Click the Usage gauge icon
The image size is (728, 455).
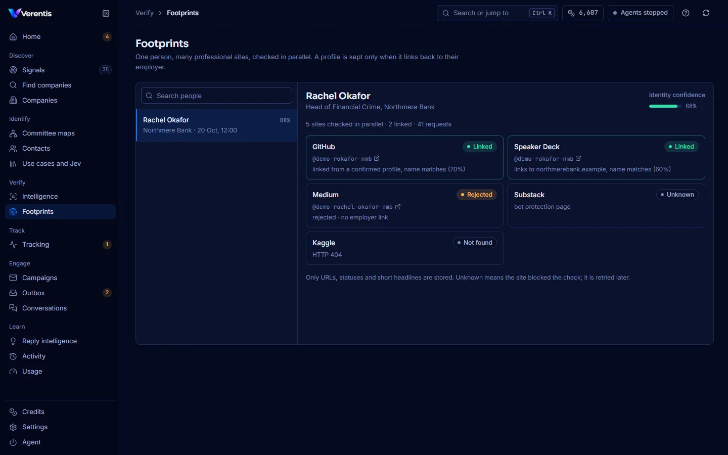13,372
